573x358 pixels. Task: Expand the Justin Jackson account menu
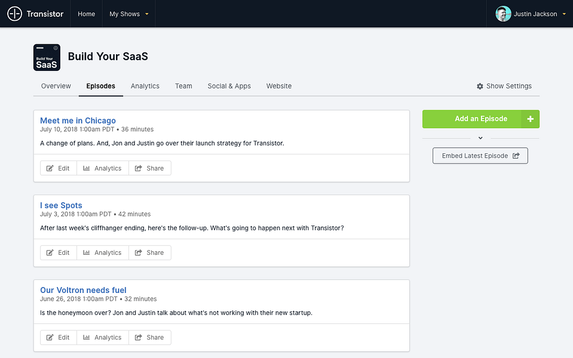point(564,14)
